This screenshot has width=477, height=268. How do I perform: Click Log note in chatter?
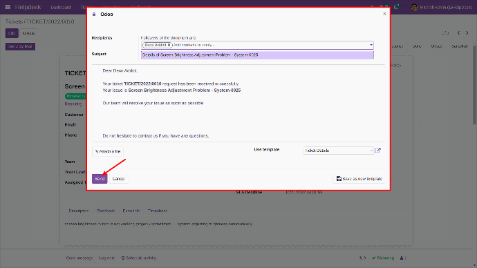[106, 258]
